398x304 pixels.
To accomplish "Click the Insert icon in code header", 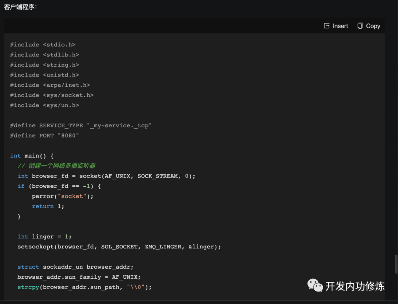I will point(327,26).
